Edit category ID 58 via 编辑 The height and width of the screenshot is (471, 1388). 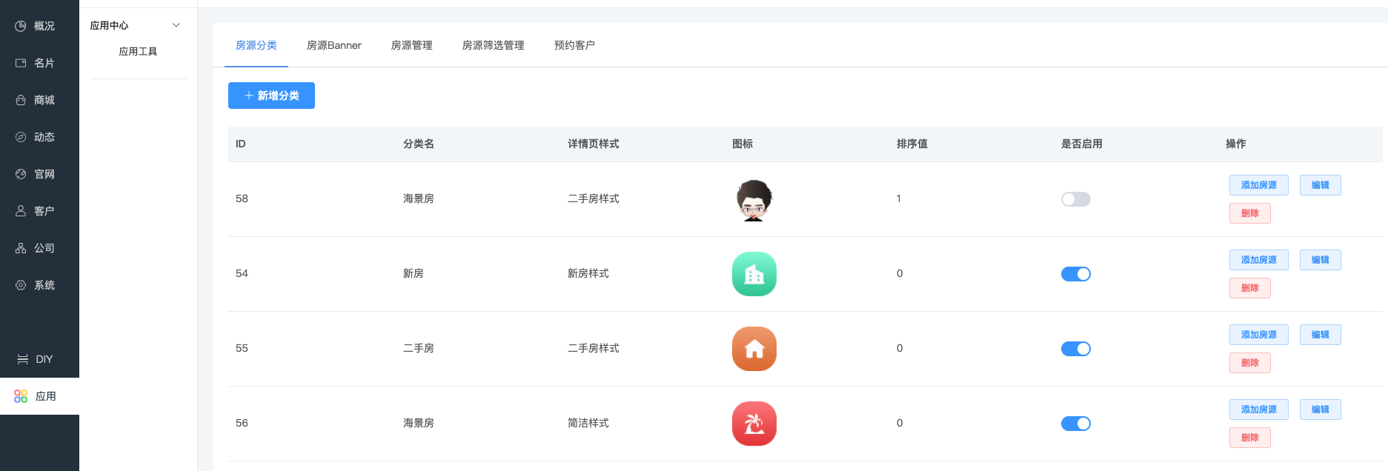coord(1321,185)
